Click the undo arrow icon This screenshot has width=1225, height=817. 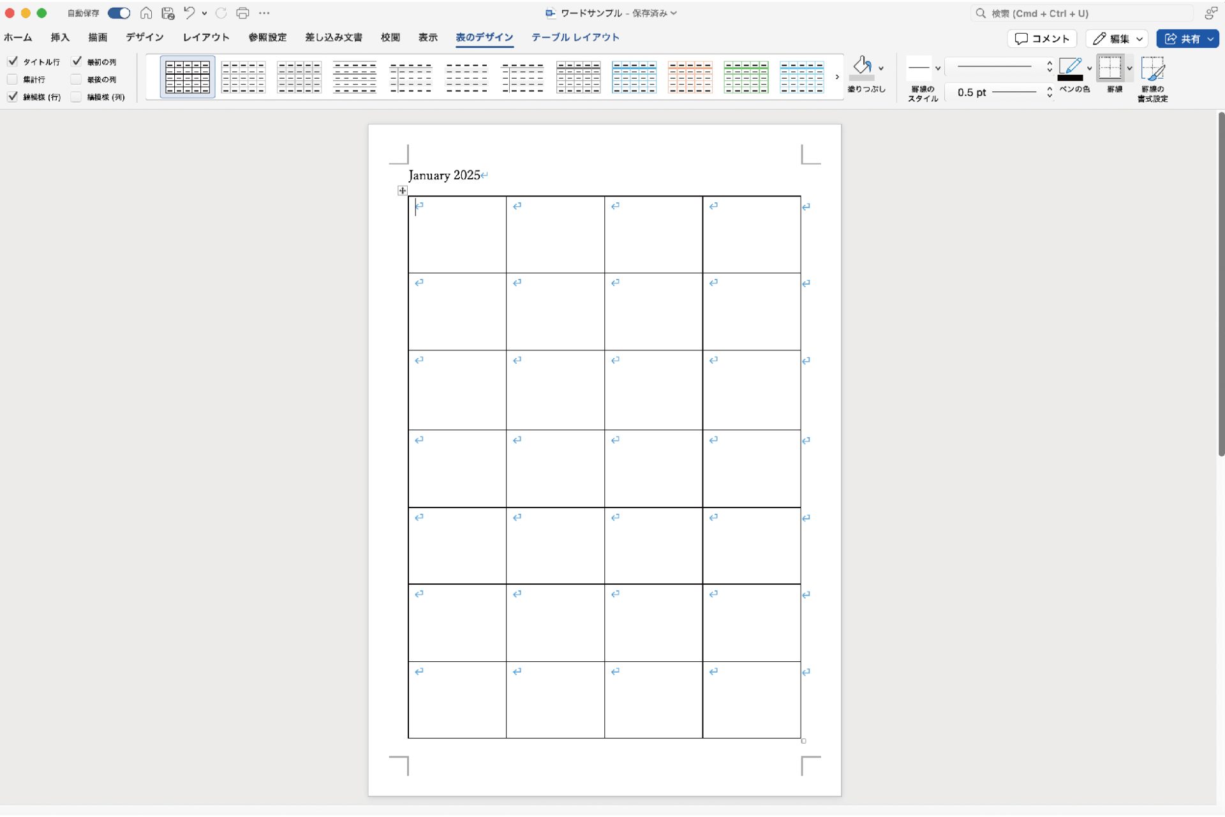tap(189, 13)
